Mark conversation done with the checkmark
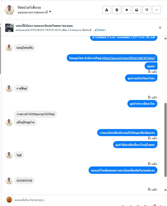Viewport: 167px width, 206px height. (x=157, y=10)
